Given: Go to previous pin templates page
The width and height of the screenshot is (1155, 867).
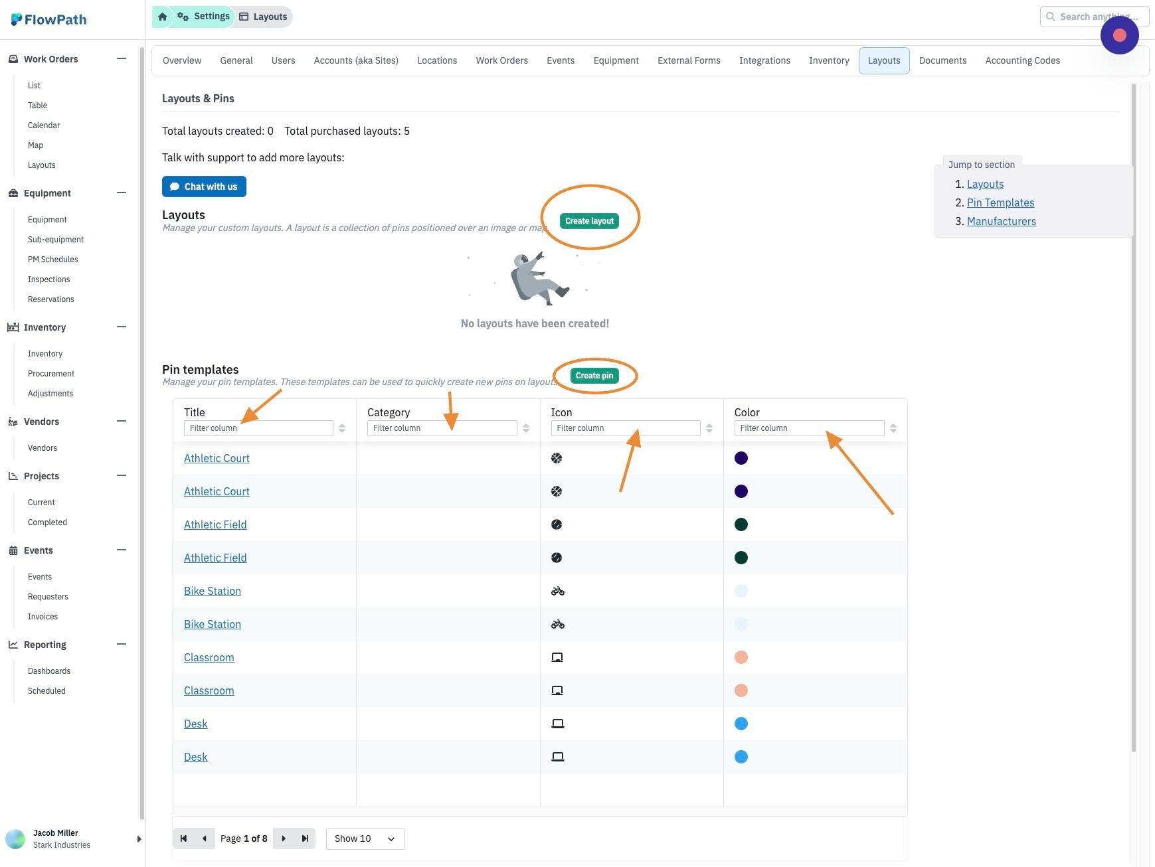Looking at the screenshot, I should [205, 838].
